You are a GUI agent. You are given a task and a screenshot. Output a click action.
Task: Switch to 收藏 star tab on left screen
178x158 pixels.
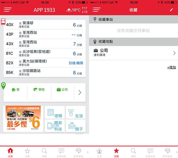tap(27, 153)
